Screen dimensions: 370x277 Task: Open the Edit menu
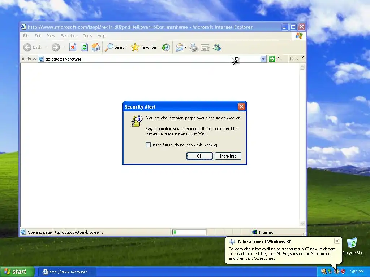point(38,36)
